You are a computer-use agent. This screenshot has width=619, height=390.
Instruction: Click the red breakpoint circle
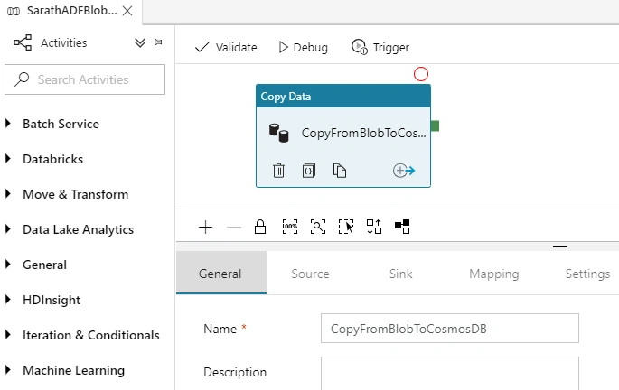421,74
